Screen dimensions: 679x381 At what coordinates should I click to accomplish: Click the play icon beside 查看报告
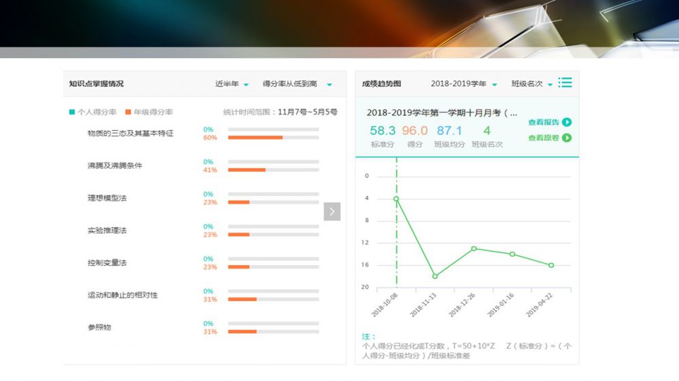click(x=567, y=122)
